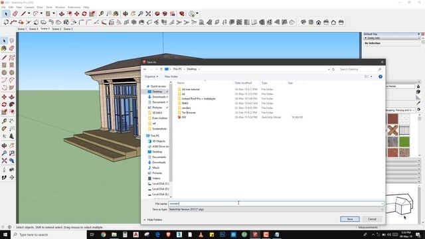This screenshot has width=425, height=239.
Task: Pick the green grass material swatch
Action: click(404, 141)
